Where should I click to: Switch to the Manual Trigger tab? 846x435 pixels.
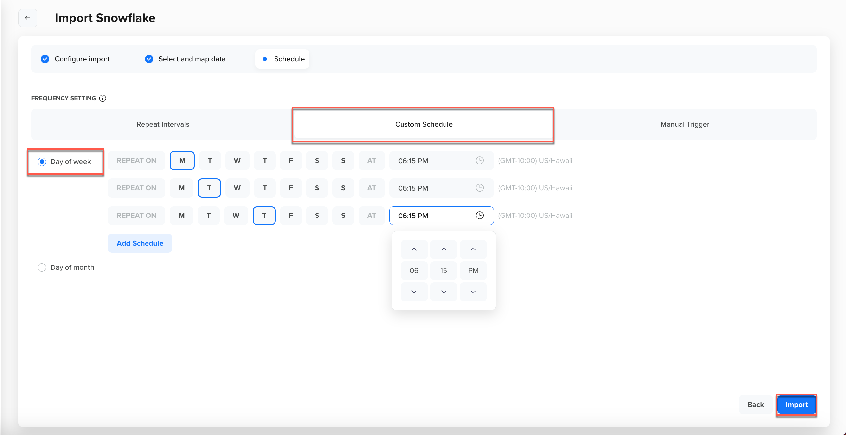click(685, 124)
